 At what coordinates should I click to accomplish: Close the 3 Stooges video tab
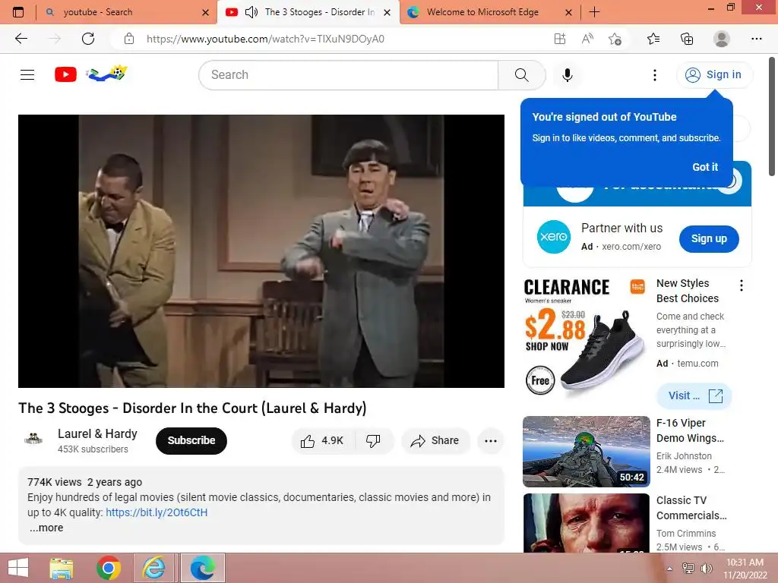(387, 12)
